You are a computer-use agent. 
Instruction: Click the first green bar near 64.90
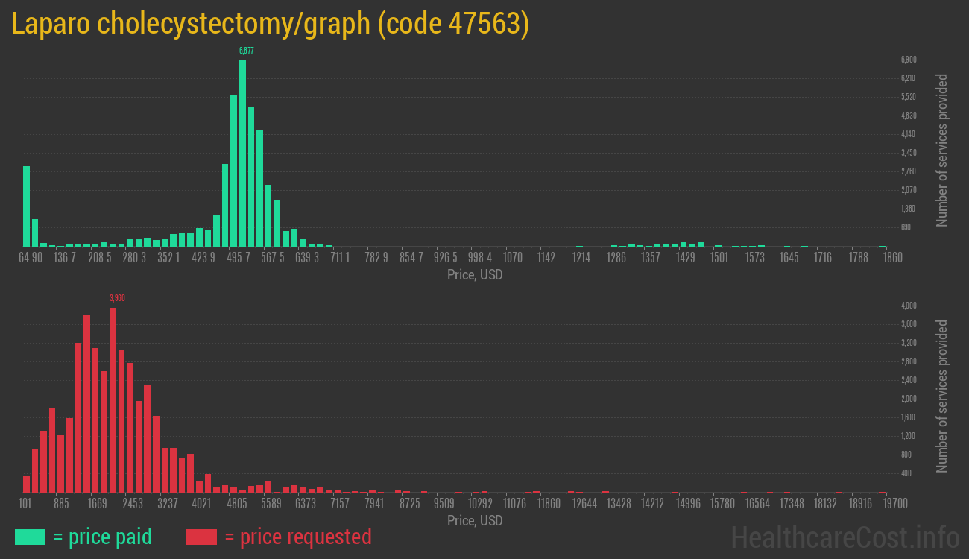tap(26, 206)
